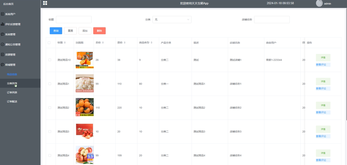The image size is (347, 165).
Task: Check the row checkbox for 测试商品2
Action: coord(50,108)
